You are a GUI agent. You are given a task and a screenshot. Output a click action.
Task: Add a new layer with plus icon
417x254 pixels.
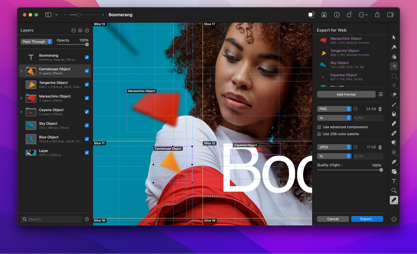87,30
